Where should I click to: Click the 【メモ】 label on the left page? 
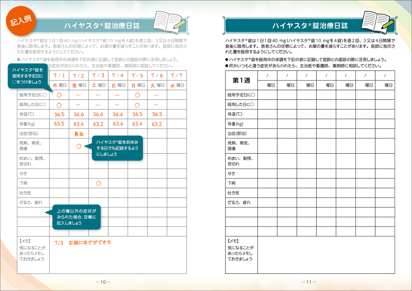coord(25,241)
